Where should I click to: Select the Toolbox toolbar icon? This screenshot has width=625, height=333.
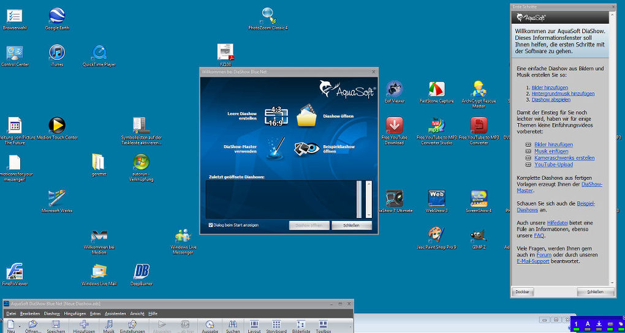(324, 325)
